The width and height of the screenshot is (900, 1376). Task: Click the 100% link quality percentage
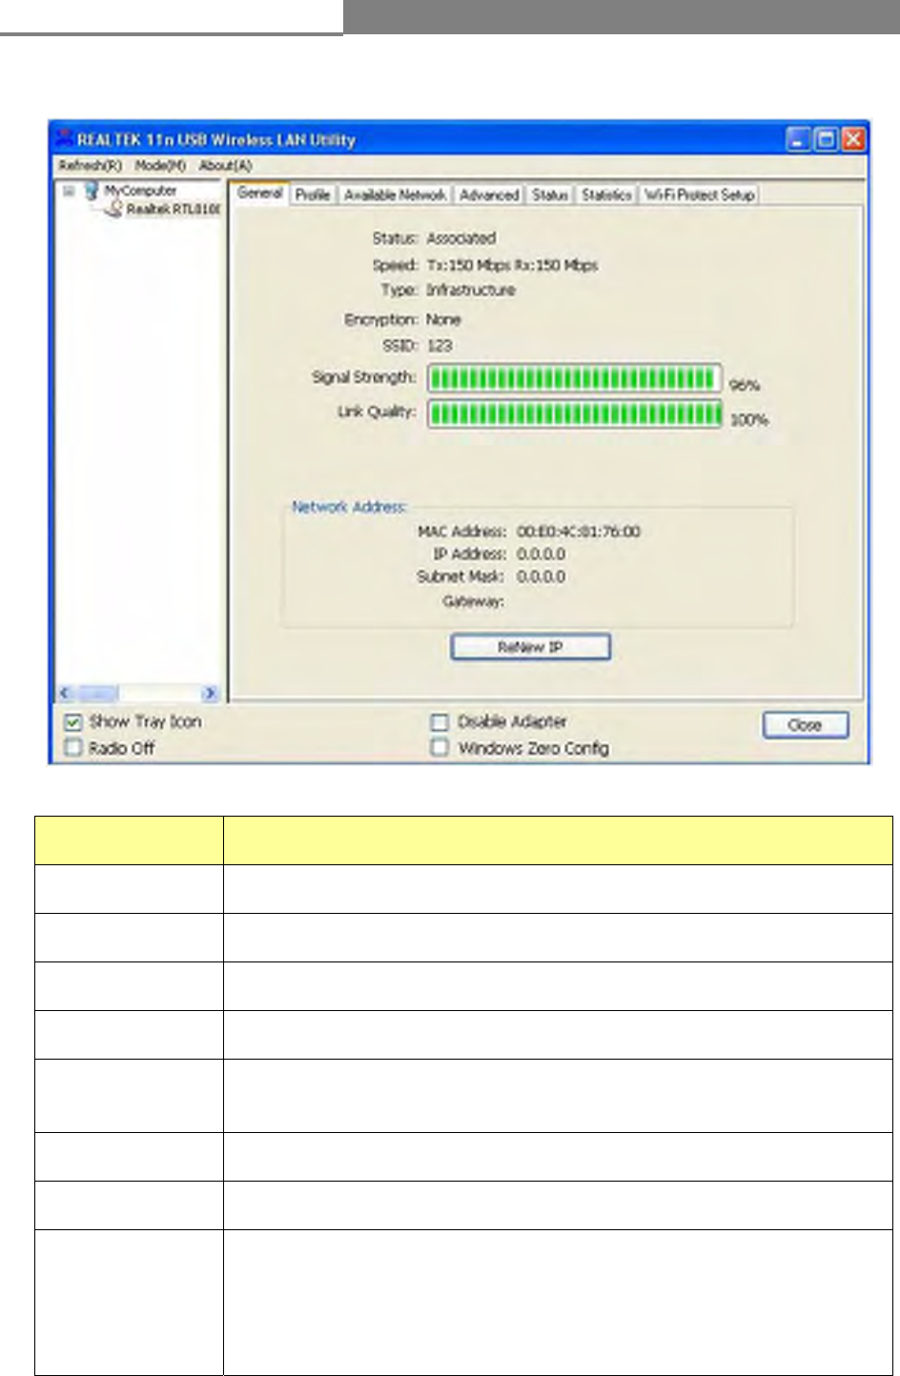point(749,420)
